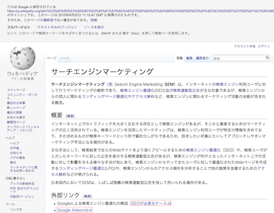
Task: Click the magnifier icon in search box
Action: [x=267, y=57]
